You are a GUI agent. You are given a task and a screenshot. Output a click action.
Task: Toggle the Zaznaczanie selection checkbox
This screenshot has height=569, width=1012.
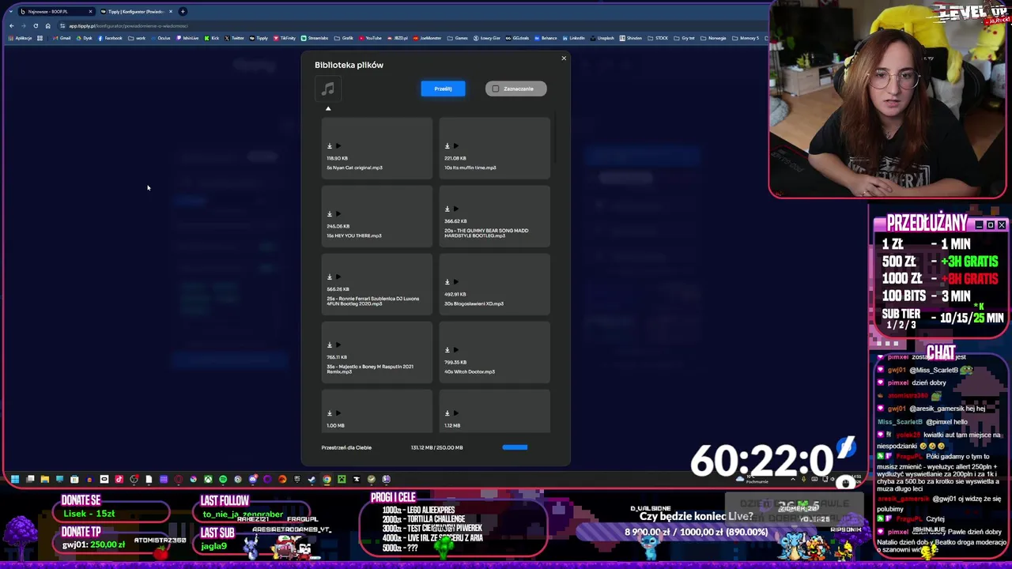[496, 89]
